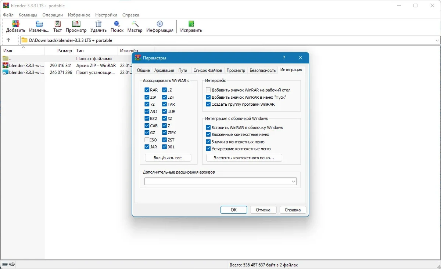Toggle Устаревшие контекстные меню checkbox
The height and width of the screenshot is (269, 441).
pyautogui.click(x=208, y=149)
